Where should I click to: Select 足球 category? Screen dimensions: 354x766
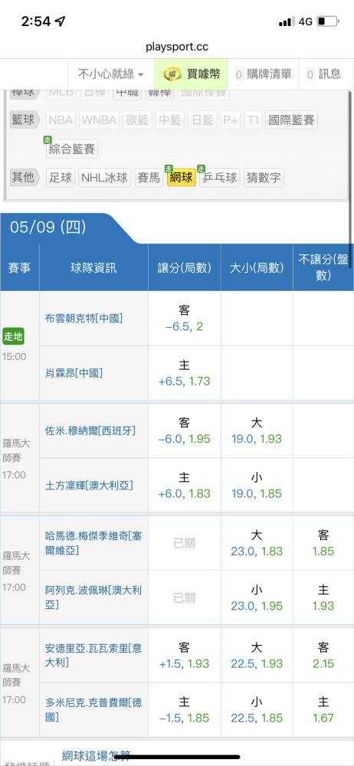60,178
